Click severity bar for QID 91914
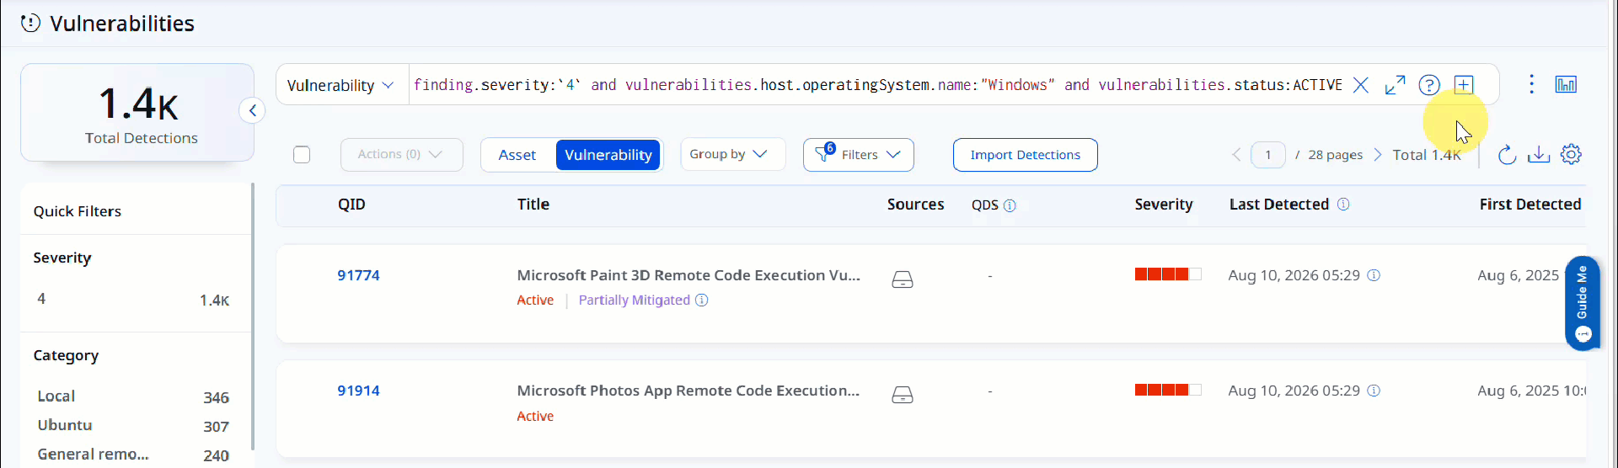The width and height of the screenshot is (1618, 468). click(x=1167, y=390)
